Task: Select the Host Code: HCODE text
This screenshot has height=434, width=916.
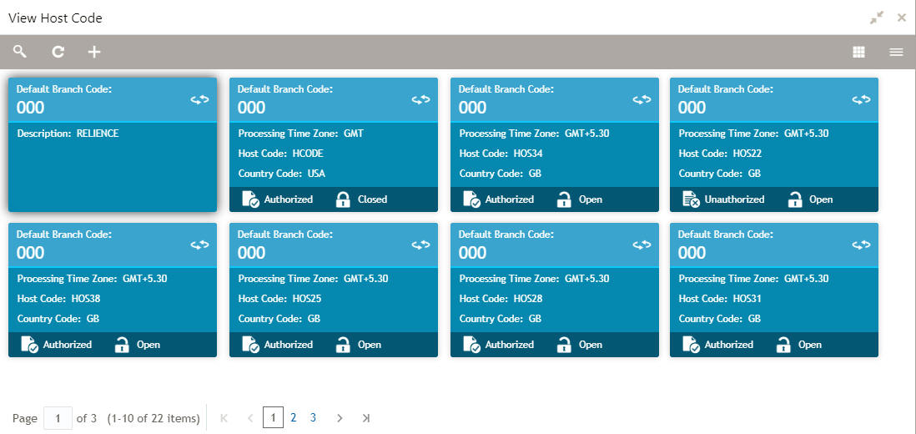Action: coord(280,154)
